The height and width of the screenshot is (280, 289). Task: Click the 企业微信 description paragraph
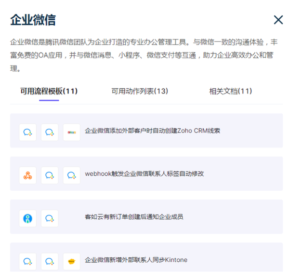coord(144,55)
